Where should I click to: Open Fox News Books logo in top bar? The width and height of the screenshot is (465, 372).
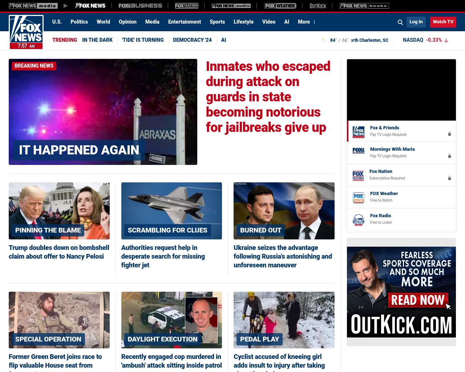[364, 6]
